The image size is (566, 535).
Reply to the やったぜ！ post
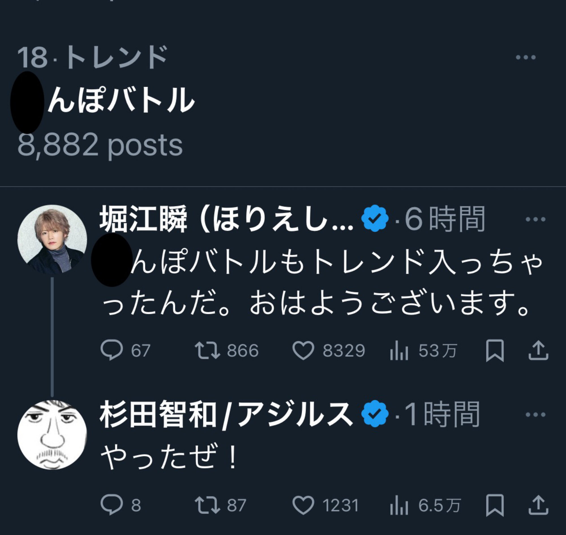112,505
